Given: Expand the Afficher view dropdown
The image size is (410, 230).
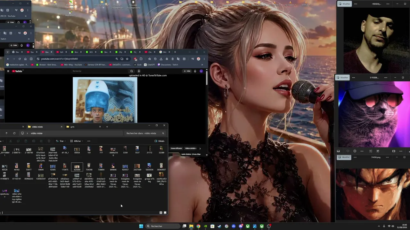Looking at the screenshot, I should pyautogui.click(x=77, y=141).
